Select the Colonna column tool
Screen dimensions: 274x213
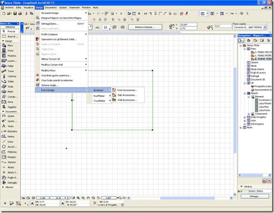(10, 76)
